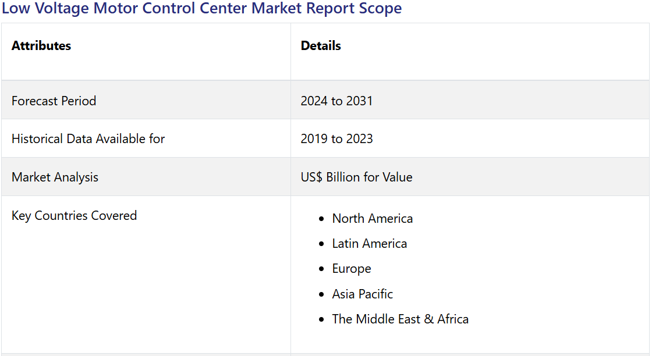Click the US$ Billion for Value text
This screenshot has width=652, height=356.
click(356, 177)
